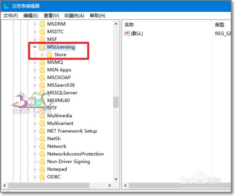Screen dimensions: 235x196
Task: Click the 名称 column header
Action: click(129, 25)
